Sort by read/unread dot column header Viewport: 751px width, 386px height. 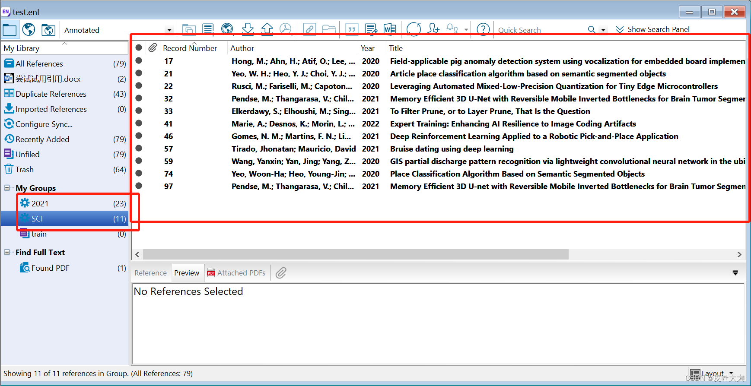(139, 48)
